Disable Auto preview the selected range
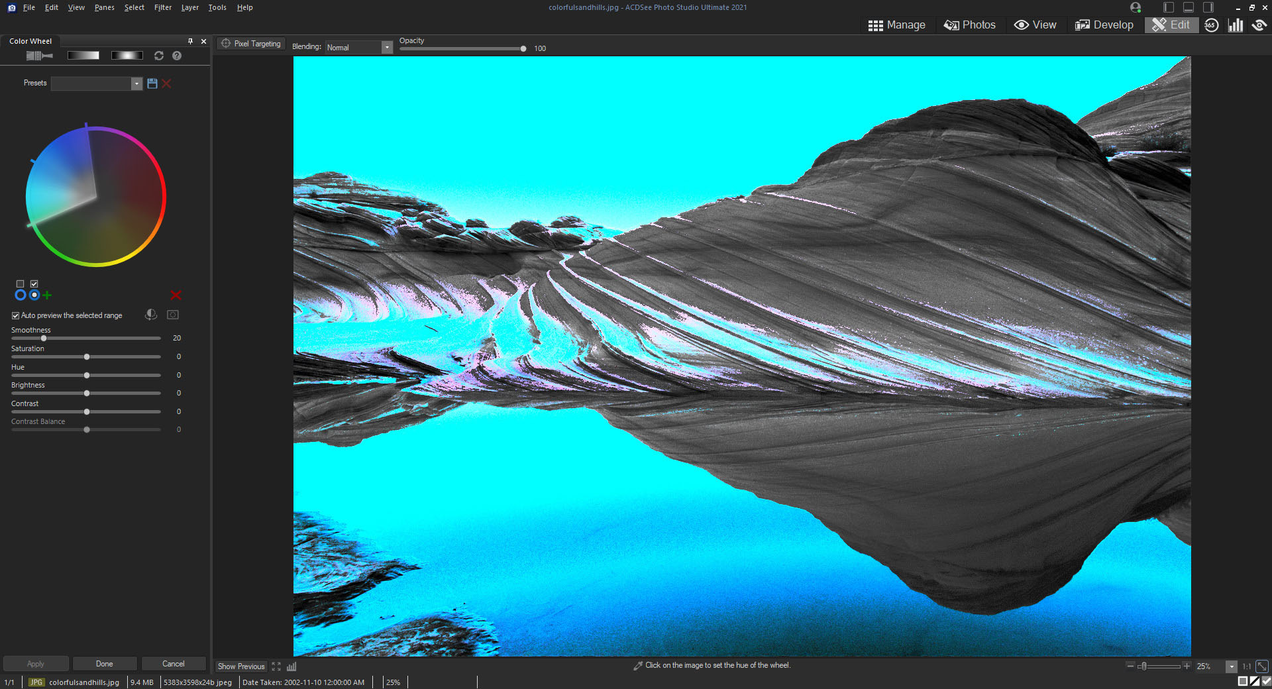Screen dimensions: 1272x689 click(x=15, y=315)
